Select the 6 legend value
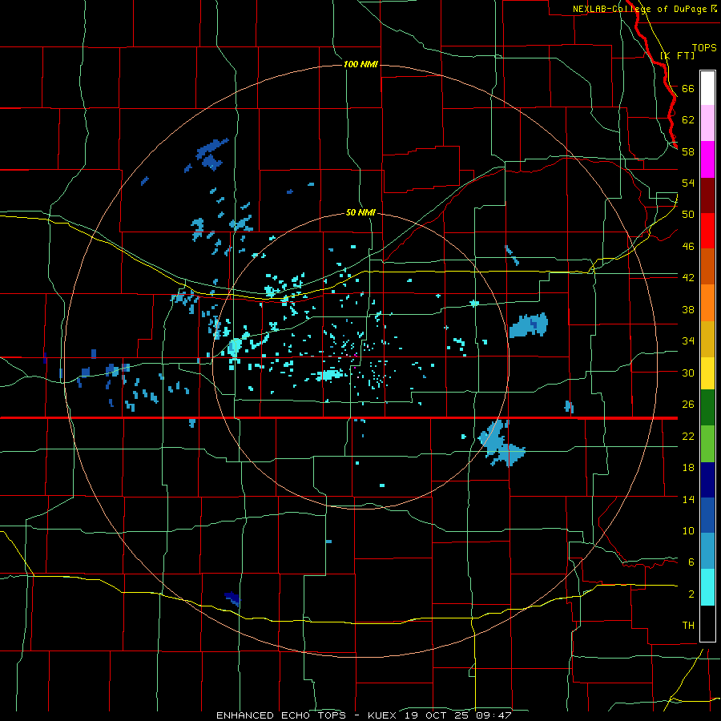Image resolution: width=721 pixels, height=721 pixels. [x=691, y=562]
